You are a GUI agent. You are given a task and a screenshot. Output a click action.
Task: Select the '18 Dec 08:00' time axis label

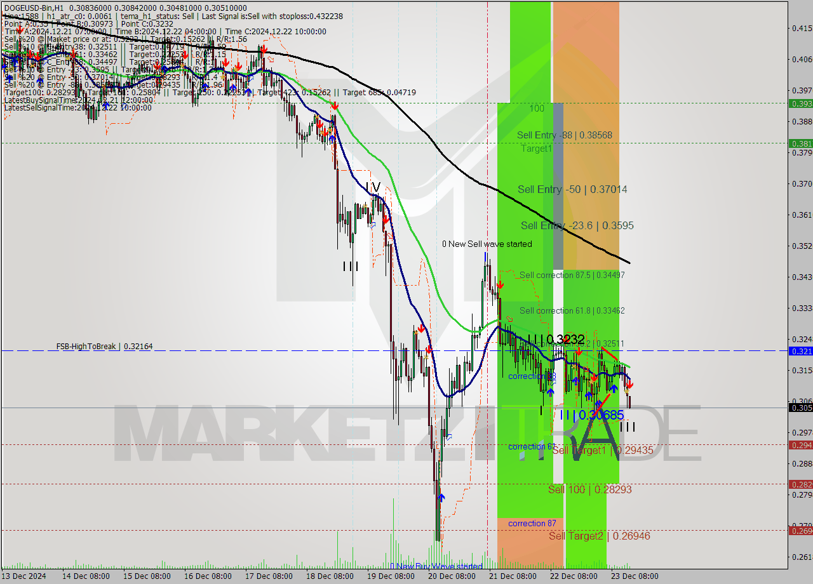click(329, 576)
